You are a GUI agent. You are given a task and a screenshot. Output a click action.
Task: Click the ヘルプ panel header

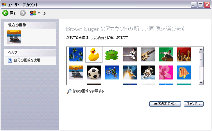[30, 53]
